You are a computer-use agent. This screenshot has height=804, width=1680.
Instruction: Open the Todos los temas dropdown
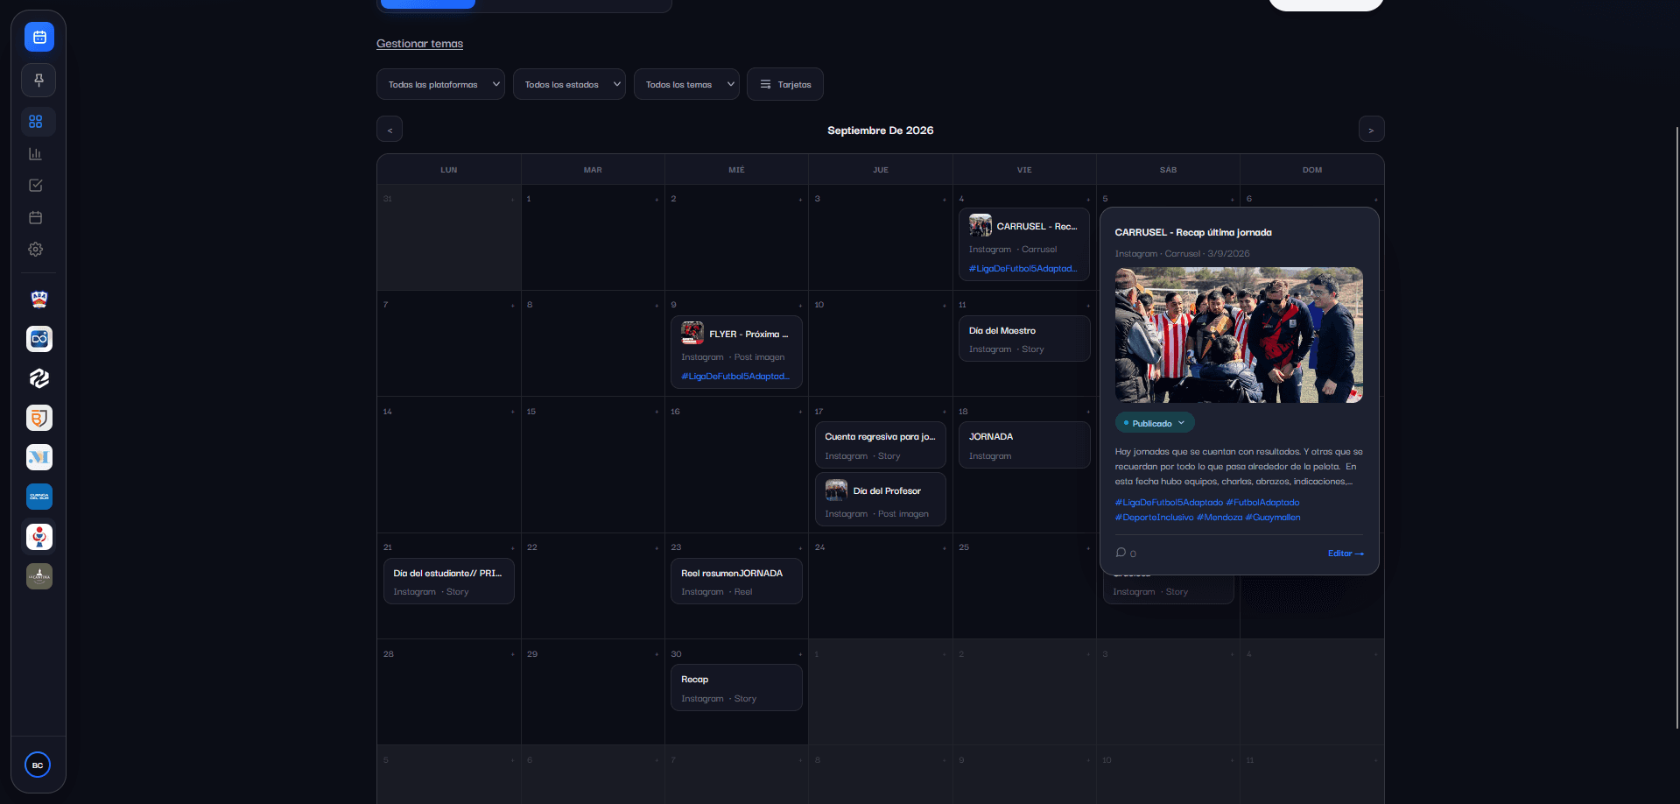click(x=686, y=84)
